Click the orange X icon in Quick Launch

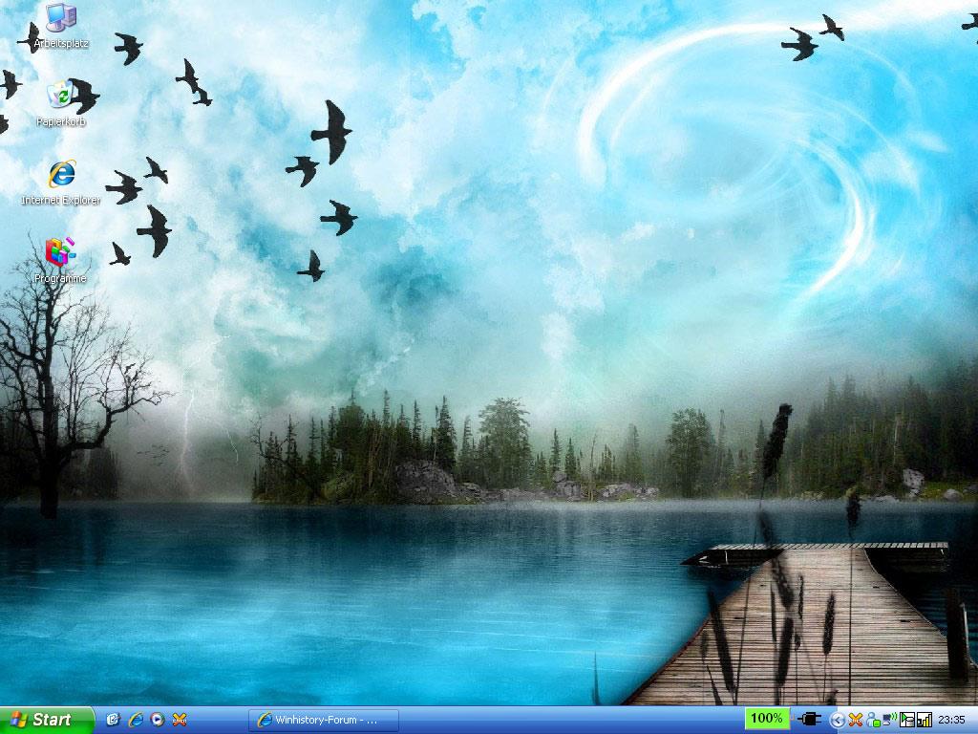pyautogui.click(x=180, y=720)
